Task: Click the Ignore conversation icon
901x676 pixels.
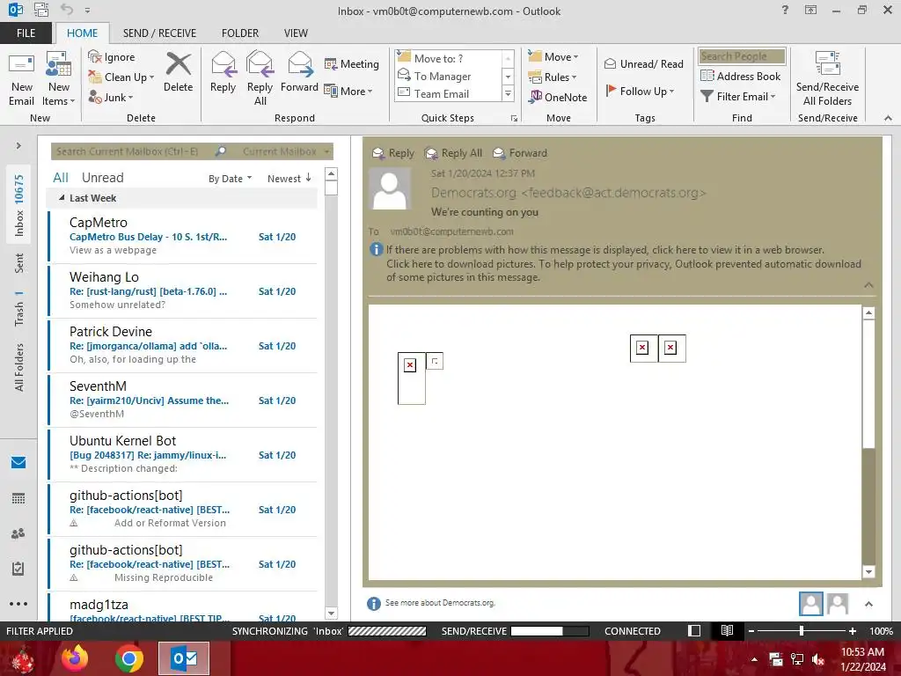Action: coord(112,57)
